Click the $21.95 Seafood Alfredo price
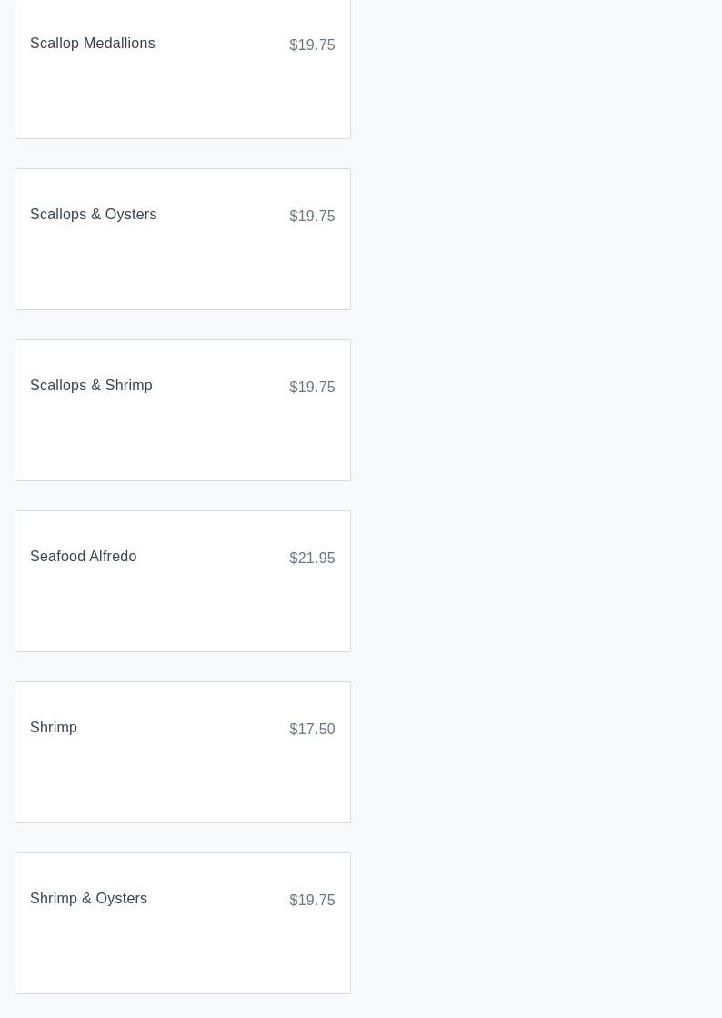722x1018 pixels. (x=312, y=559)
